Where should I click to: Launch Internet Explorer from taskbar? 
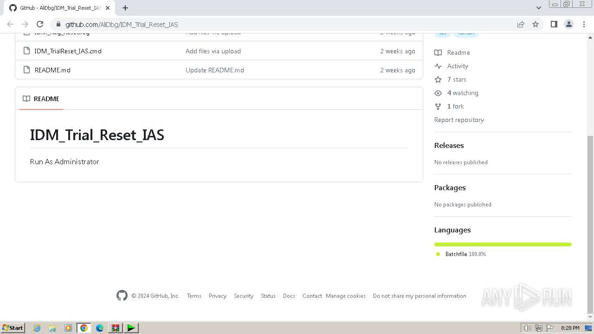coord(37,328)
